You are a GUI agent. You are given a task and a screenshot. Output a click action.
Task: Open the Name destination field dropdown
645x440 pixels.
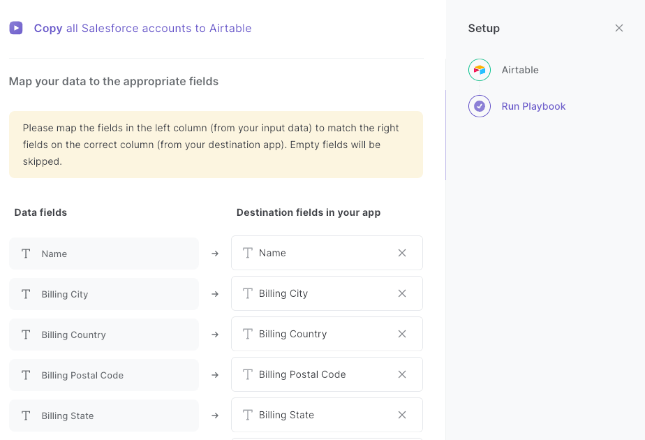tap(327, 253)
